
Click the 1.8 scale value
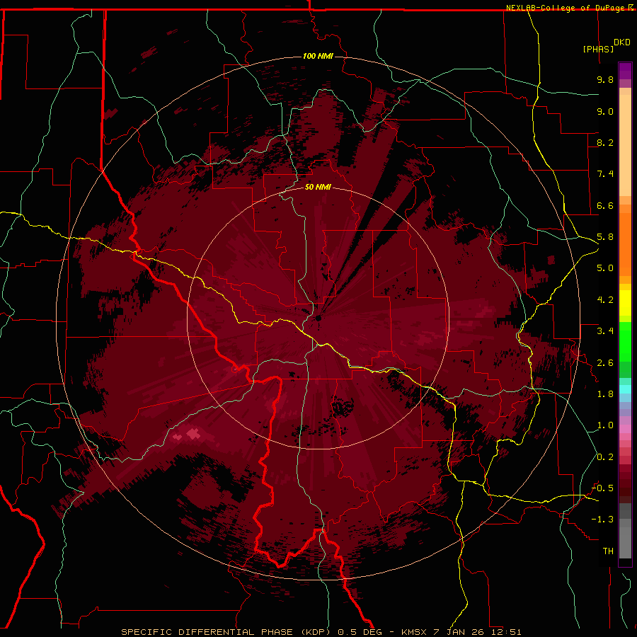tap(605, 394)
